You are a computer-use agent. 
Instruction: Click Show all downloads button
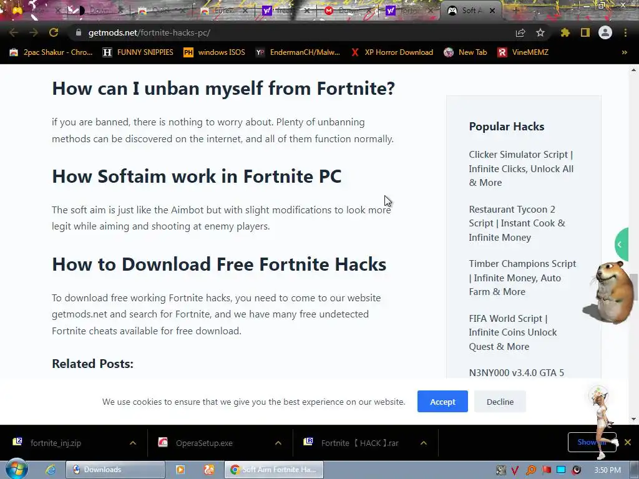592,442
